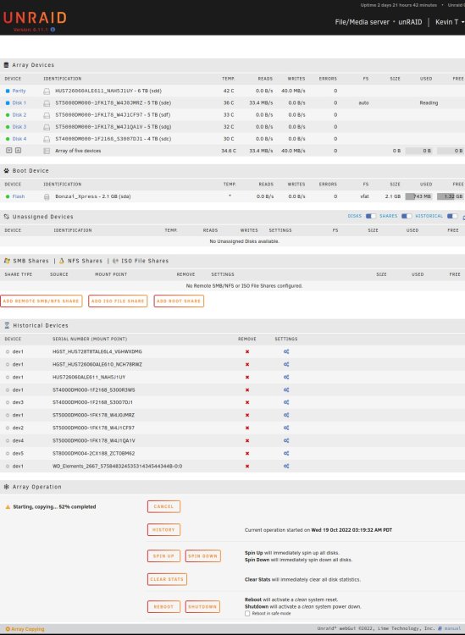Image resolution: width=465 pixels, height=635 pixels.
Task: Click the Reboot button
Action: coord(163,607)
